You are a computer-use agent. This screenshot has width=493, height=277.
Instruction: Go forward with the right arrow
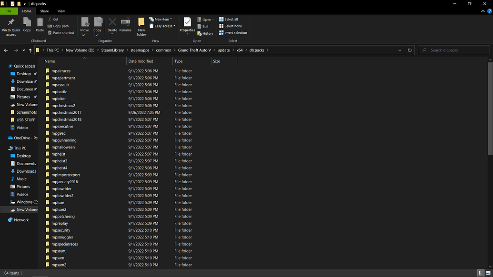point(16,50)
